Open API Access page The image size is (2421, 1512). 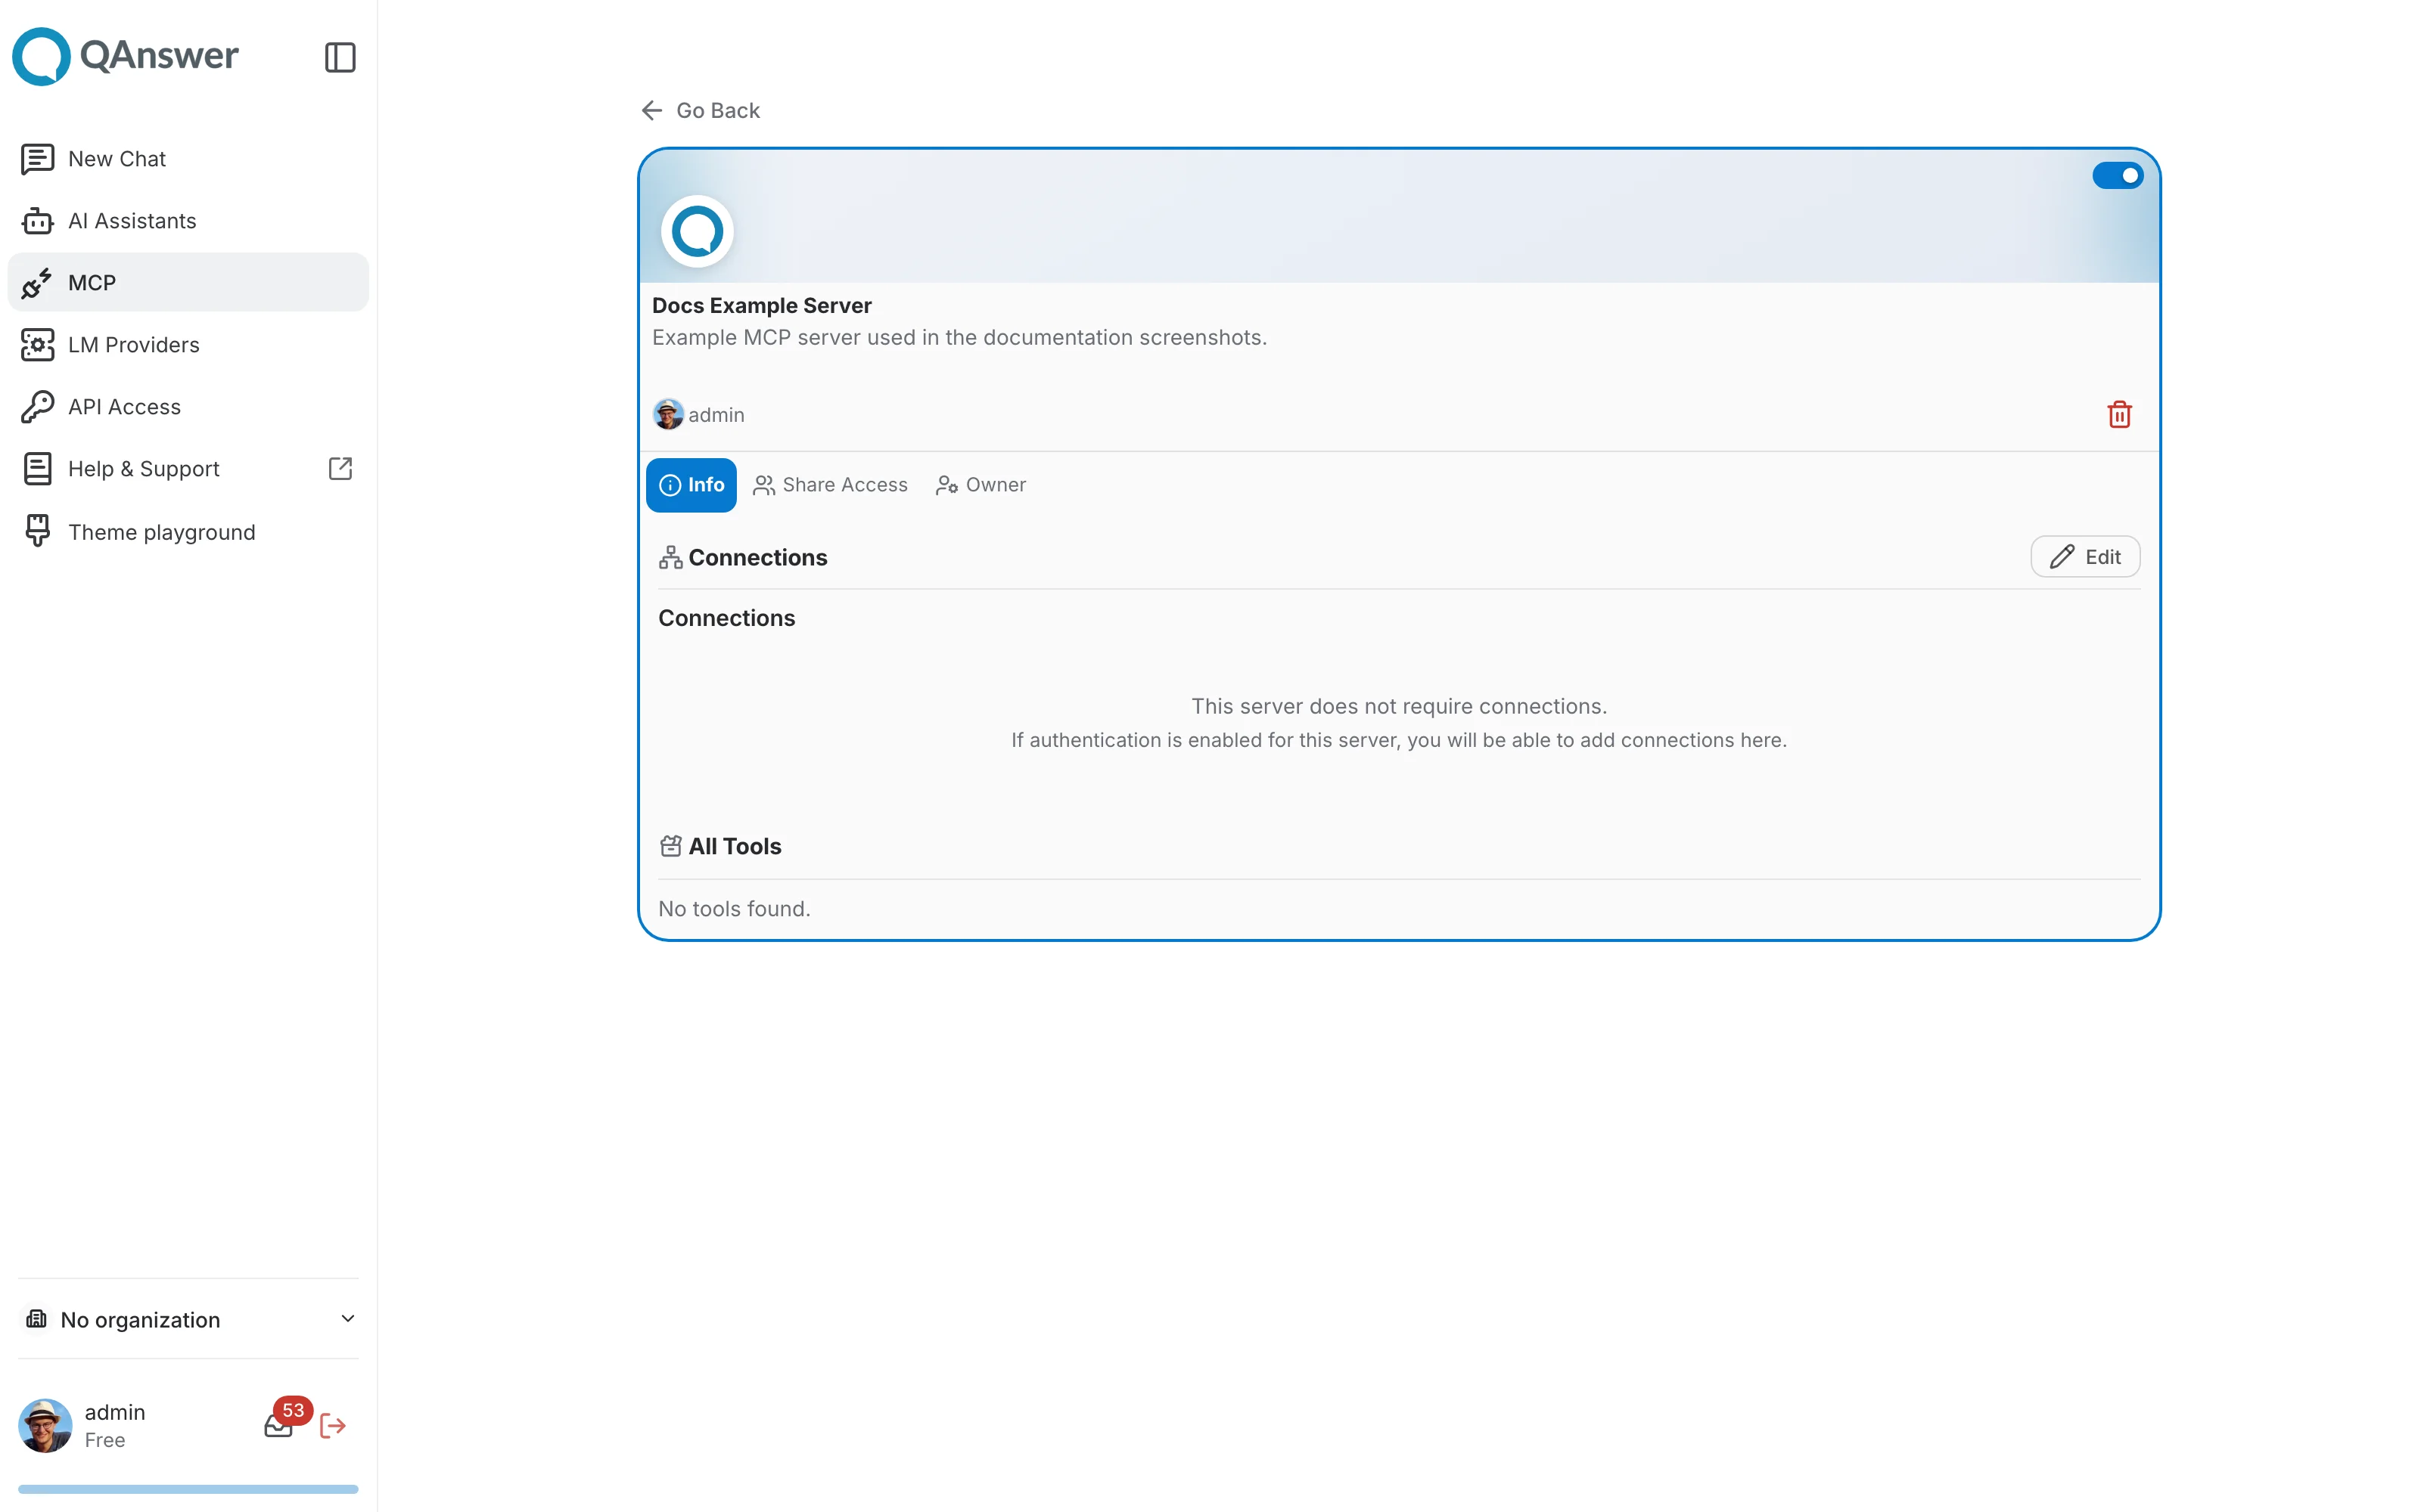coord(188,407)
